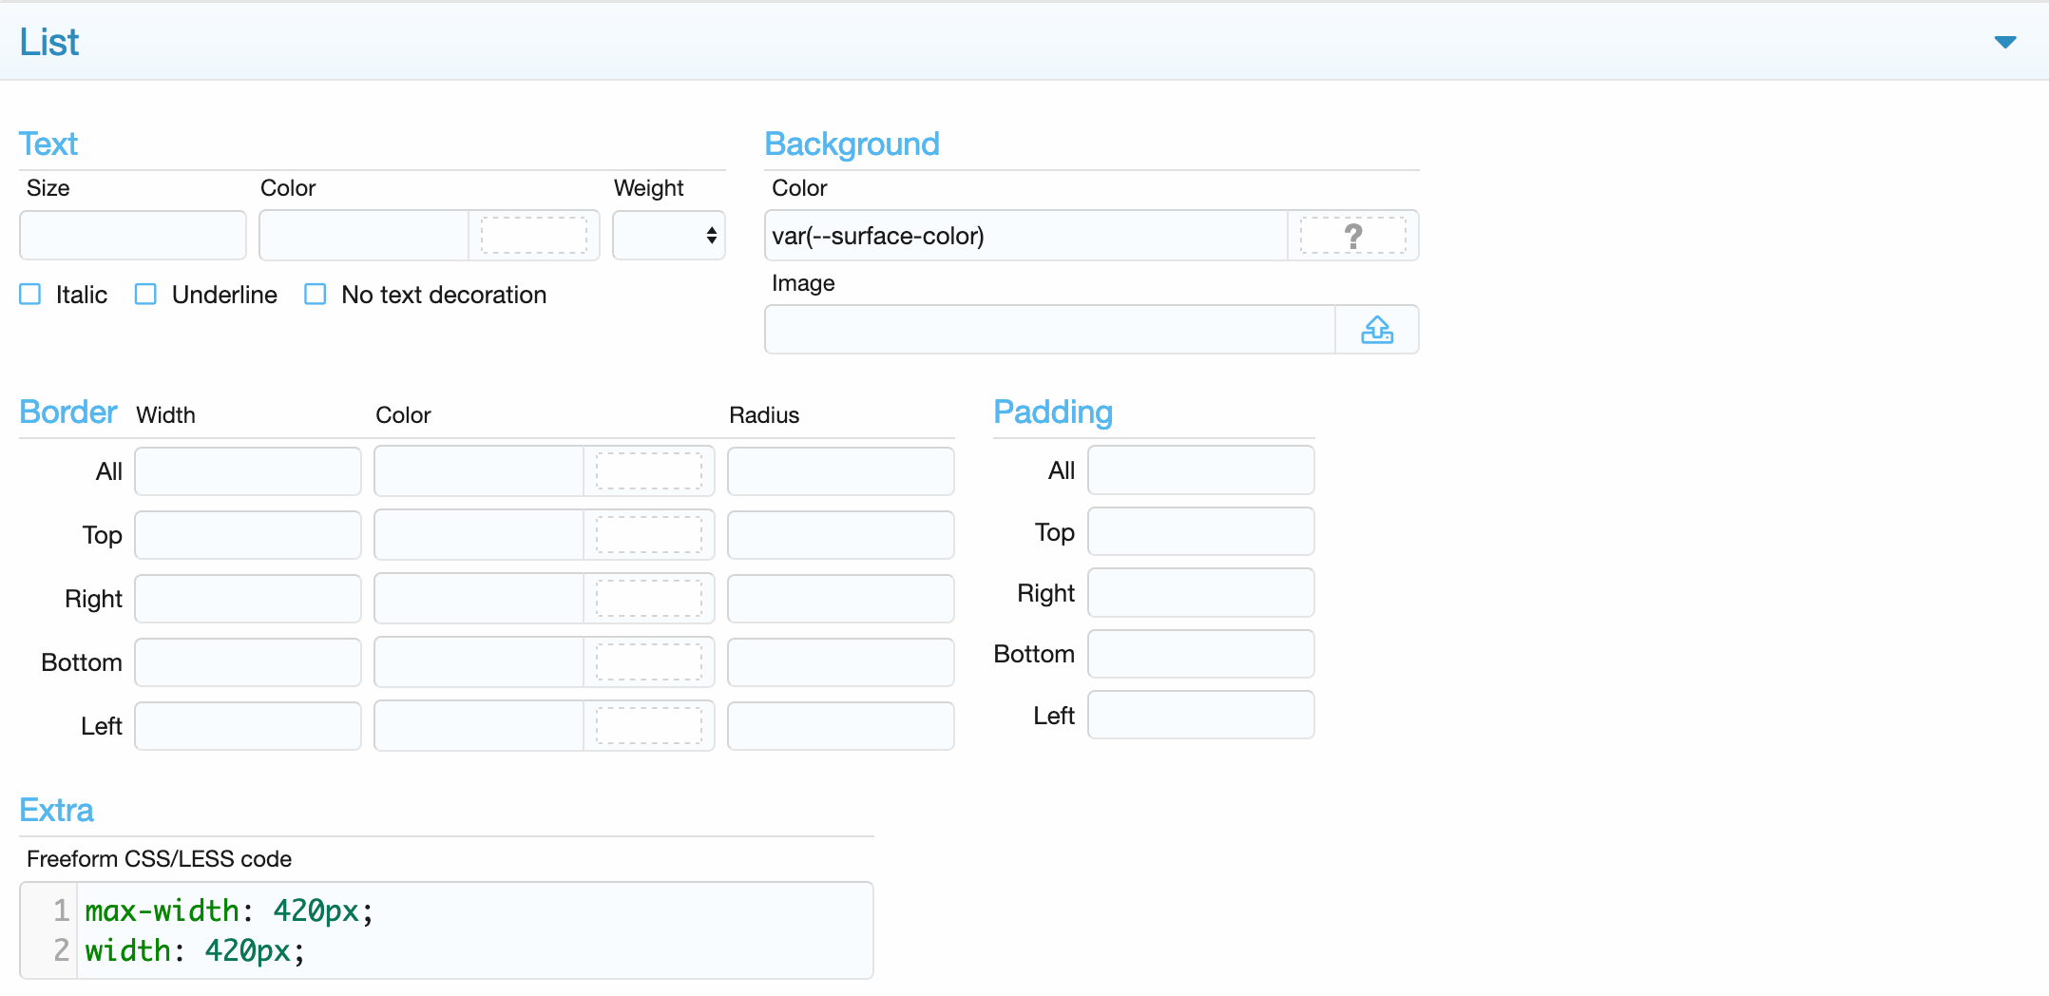2049x996 pixels.
Task: Click into the Freeform CSS/LESS code editor
Action: [x=475, y=930]
